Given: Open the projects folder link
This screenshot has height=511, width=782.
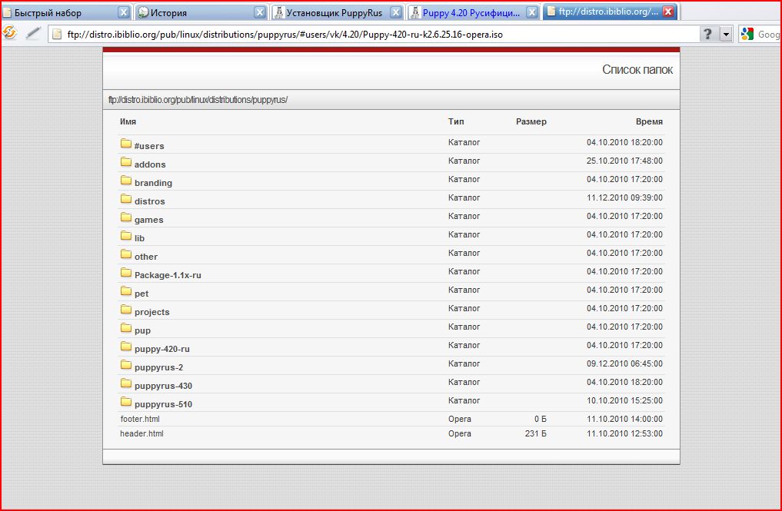Looking at the screenshot, I should tap(151, 312).
